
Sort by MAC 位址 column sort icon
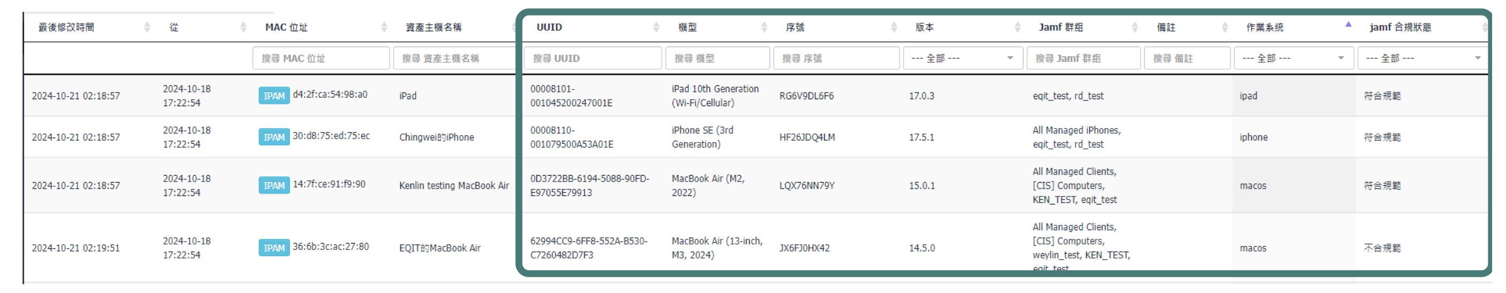click(384, 27)
